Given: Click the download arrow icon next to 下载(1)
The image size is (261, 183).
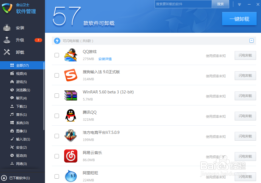Looking at the screenshot, I should [x=12, y=106].
